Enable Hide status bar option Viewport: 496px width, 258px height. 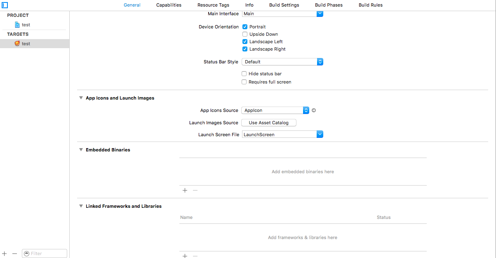click(244, 74)
